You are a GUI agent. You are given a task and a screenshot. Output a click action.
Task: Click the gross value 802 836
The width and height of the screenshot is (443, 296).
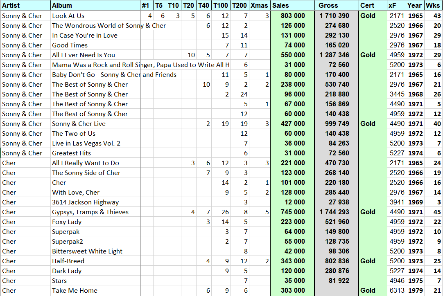[337, 261]
